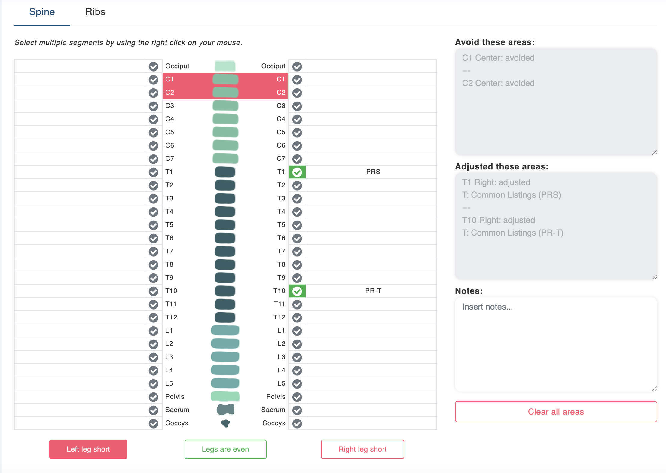Click into the Notes text field
Image resolution: width=666 pixels, height=473 pixels.
tap(556, 344)
